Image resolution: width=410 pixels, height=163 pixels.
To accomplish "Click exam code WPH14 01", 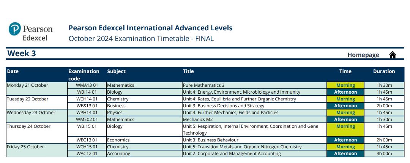I will (87, 113).
